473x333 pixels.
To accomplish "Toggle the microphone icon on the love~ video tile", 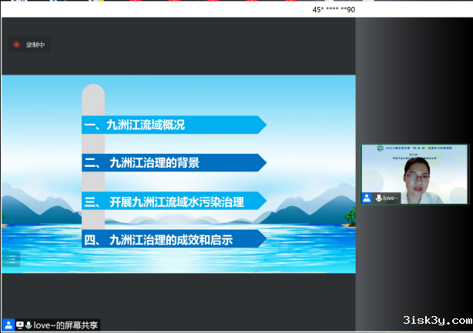I will (x=378, y=198).
